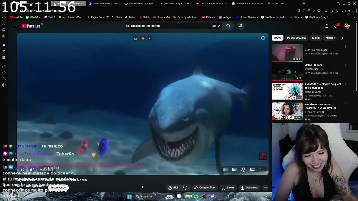Click in the YouTube search input field
Viewport: 358px width, 201px height.
168,26
